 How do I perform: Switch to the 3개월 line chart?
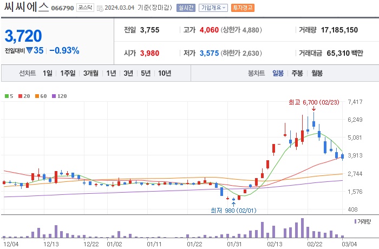pyautogui.click(x=91, y=73)
